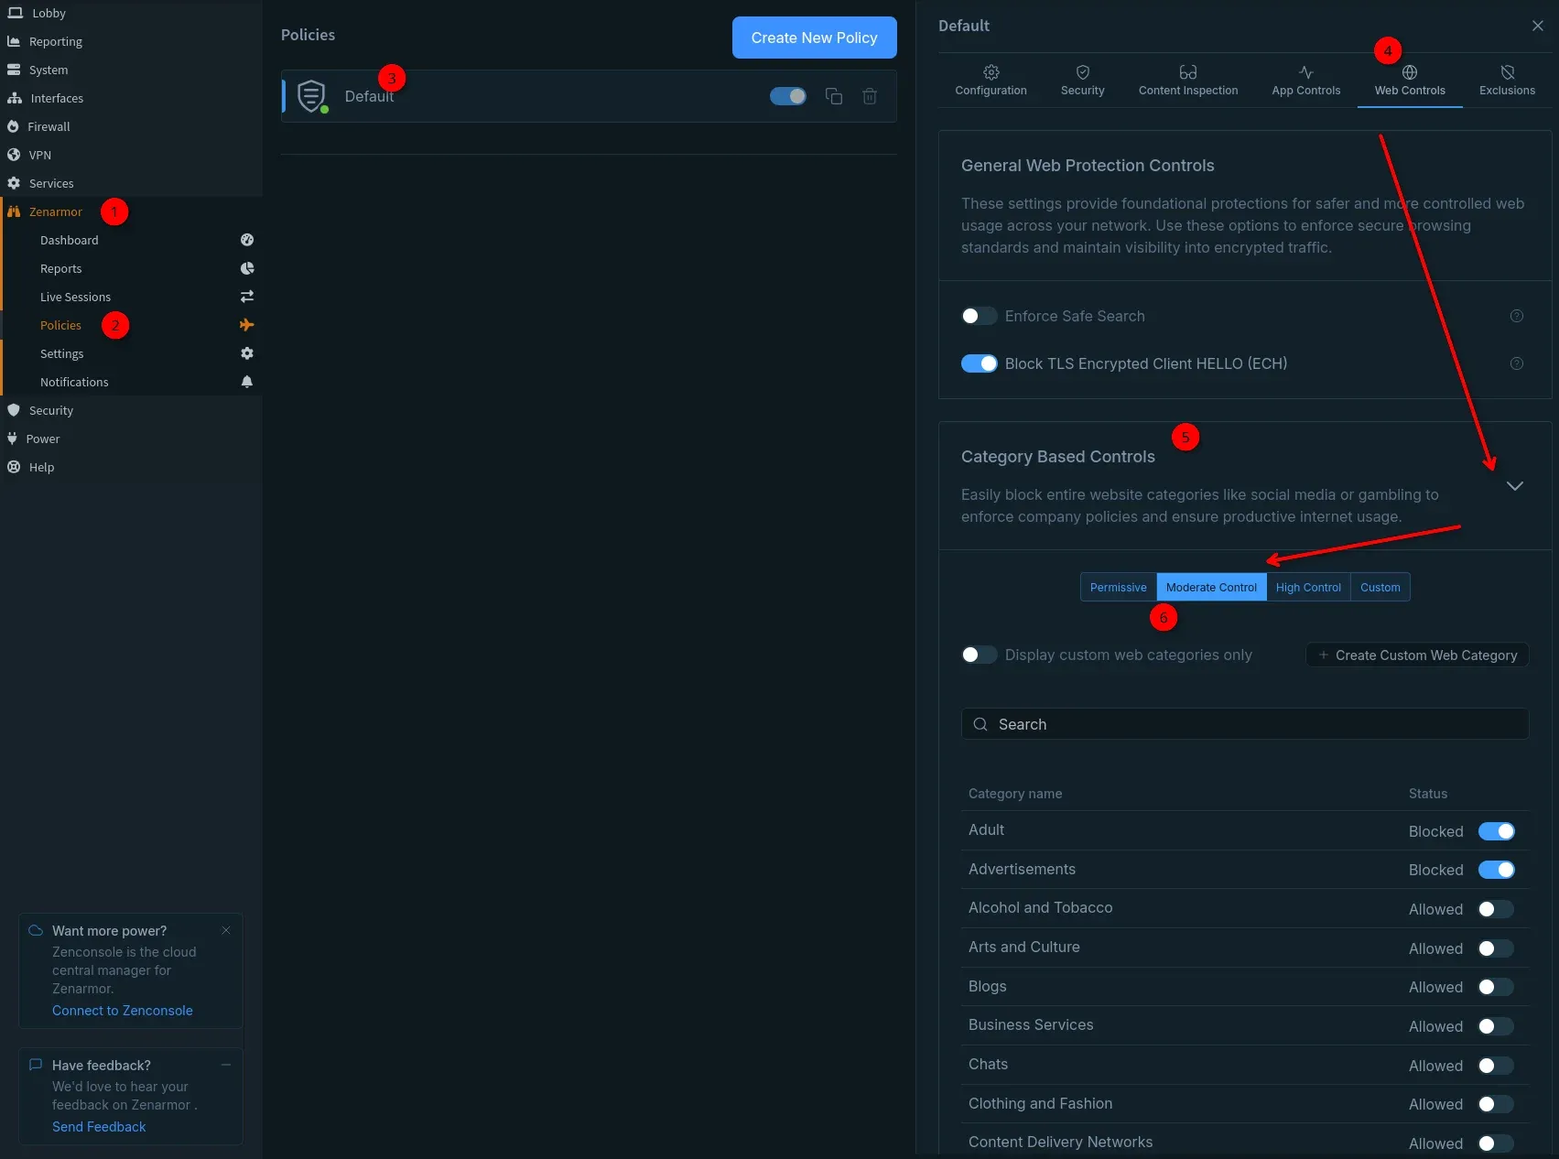Disable Block TLS Encrypted Client HELLO toggle
Viewport: 1559px width, 1159px height.
(x=979, y=363)
